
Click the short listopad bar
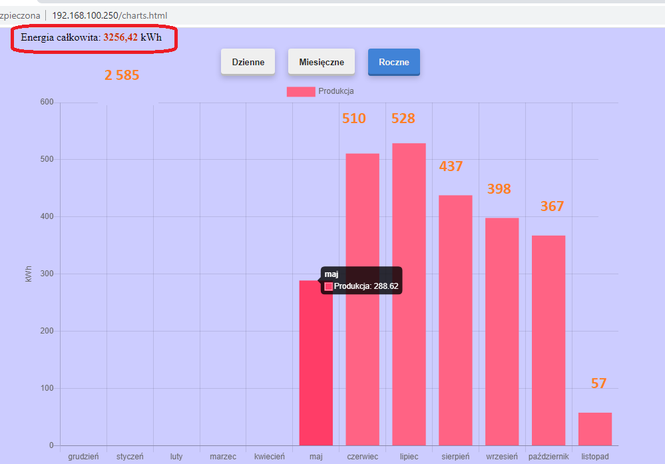click(595, 429)
